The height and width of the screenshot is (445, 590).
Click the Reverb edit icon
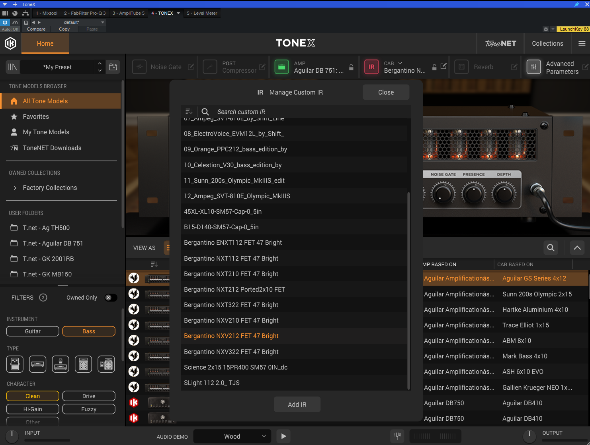click(514, 67)
